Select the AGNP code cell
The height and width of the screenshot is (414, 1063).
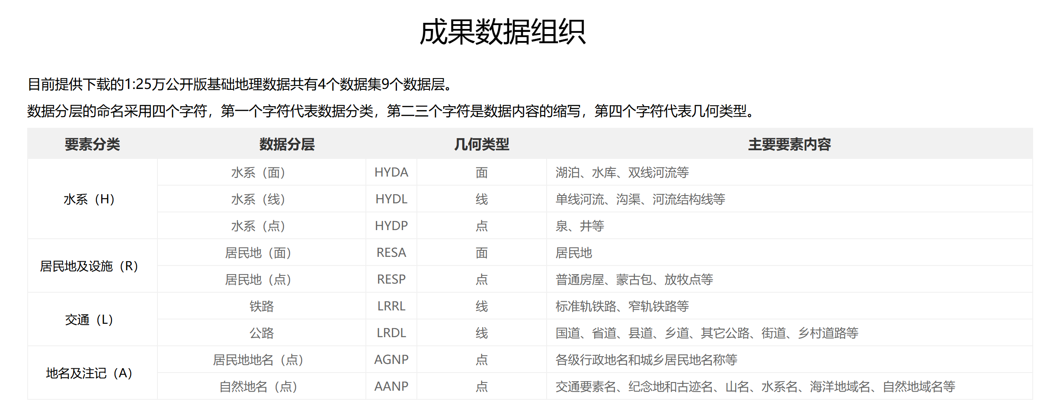pos(391,360)
